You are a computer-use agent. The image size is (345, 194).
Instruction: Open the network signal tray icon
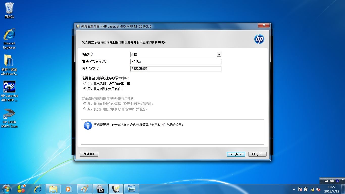tap(312, 189)
